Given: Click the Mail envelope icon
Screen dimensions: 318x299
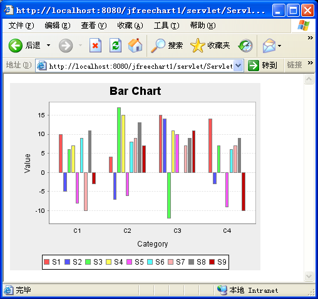Looking at the screenshot, I should (x=269, y=46).
